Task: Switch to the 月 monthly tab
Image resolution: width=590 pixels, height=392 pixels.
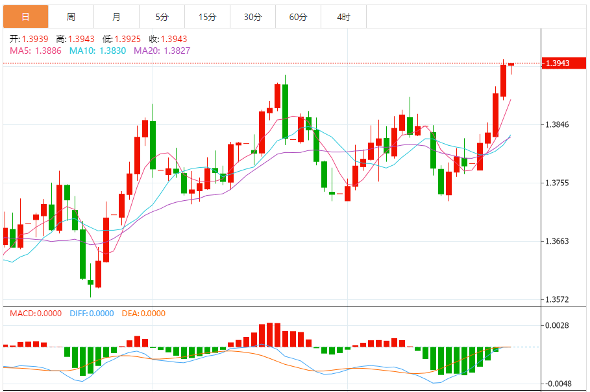Action: pyautogui.click(x=117, y=17)
